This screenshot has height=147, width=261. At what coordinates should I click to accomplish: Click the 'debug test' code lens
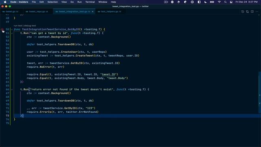[30, 26]
